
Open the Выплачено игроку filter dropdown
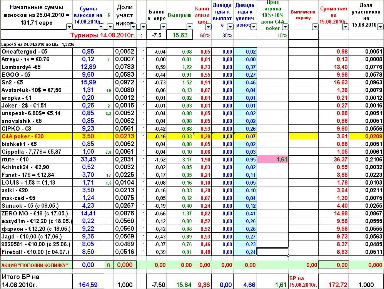pos(315,27)
